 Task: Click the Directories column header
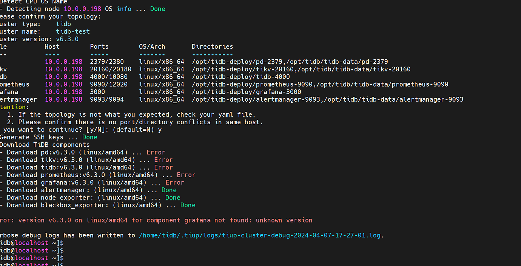pyautogui.click(x=212, y=47)
